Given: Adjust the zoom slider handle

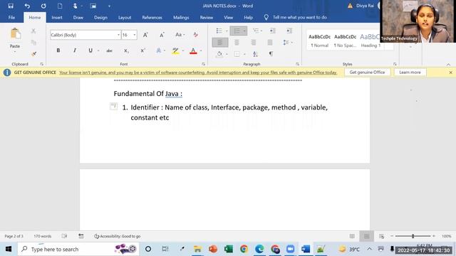Looking at the screenshot, I should 413,236.
